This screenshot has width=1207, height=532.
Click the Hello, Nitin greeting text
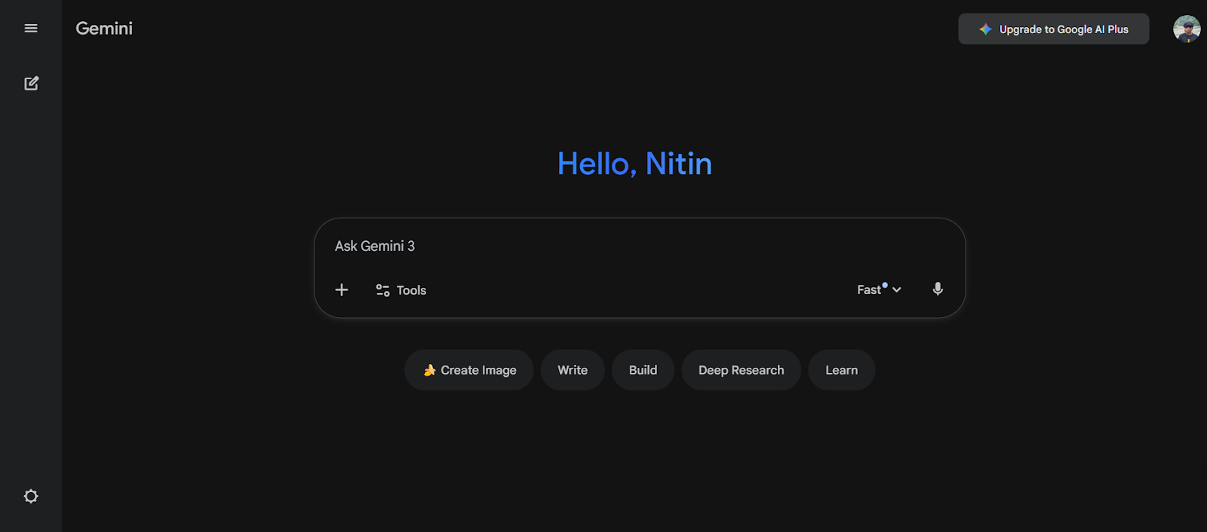(x=634, y=164)
